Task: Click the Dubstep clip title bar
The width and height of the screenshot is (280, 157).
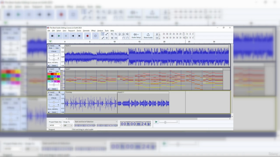Action: 91,92
